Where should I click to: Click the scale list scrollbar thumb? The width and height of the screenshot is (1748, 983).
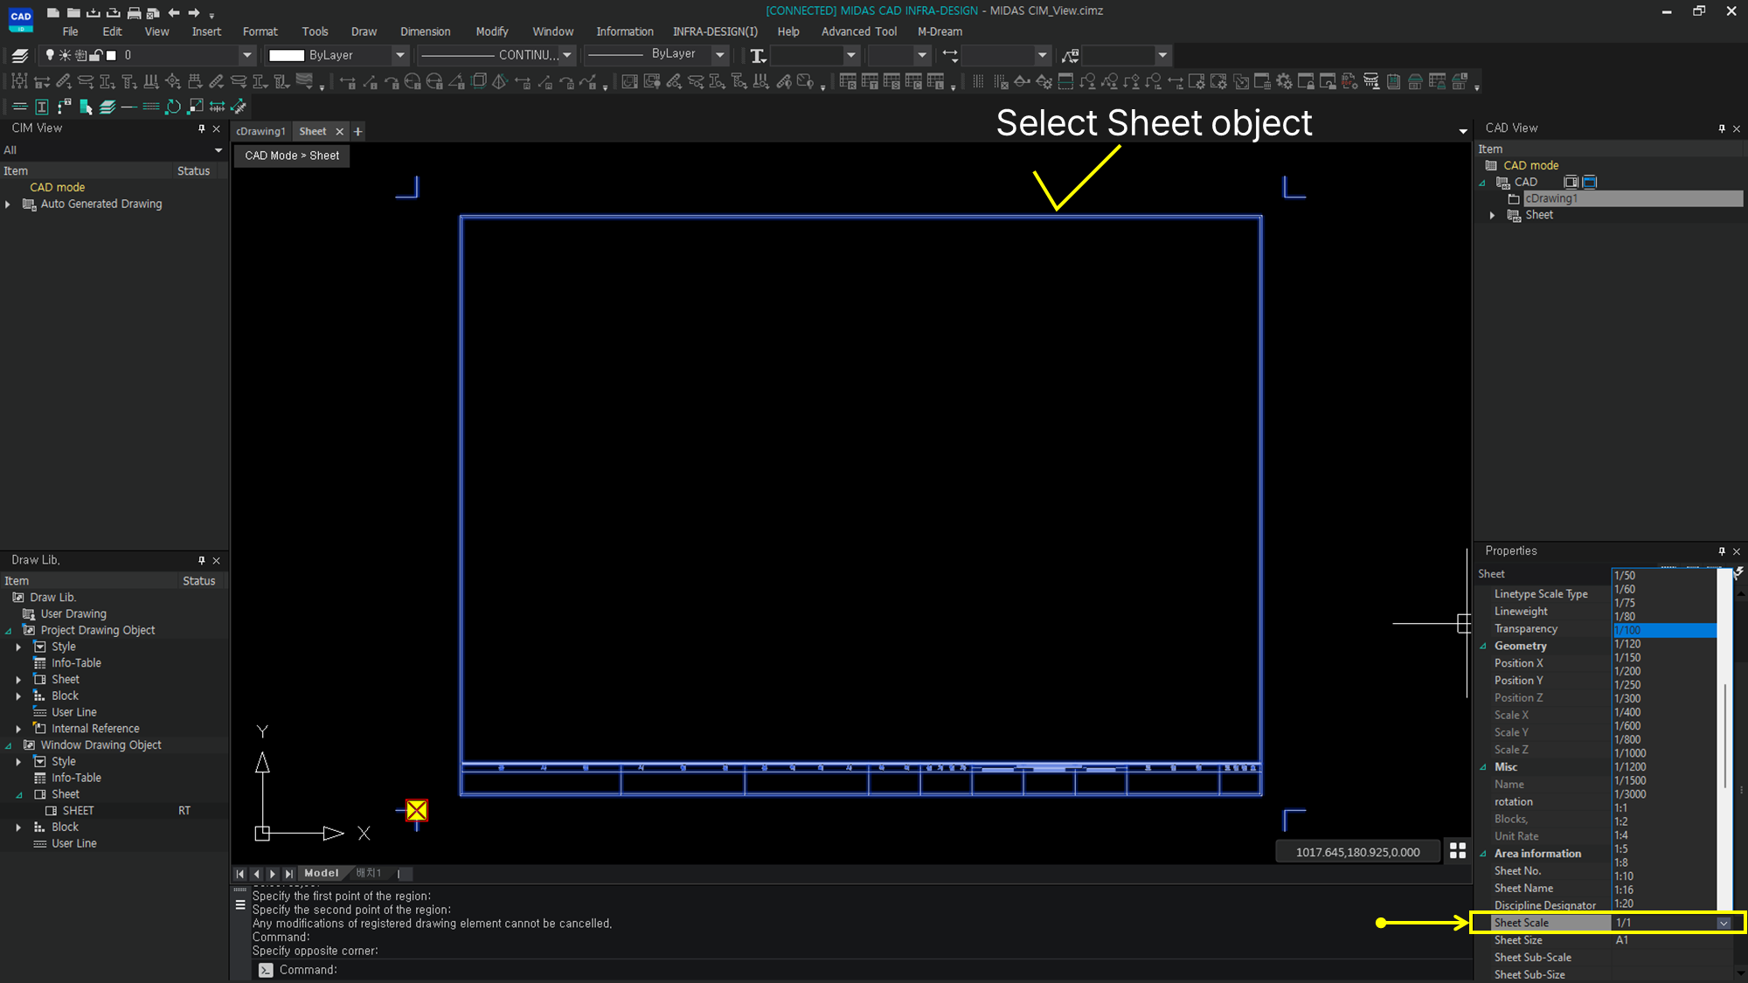point(1724,736)
